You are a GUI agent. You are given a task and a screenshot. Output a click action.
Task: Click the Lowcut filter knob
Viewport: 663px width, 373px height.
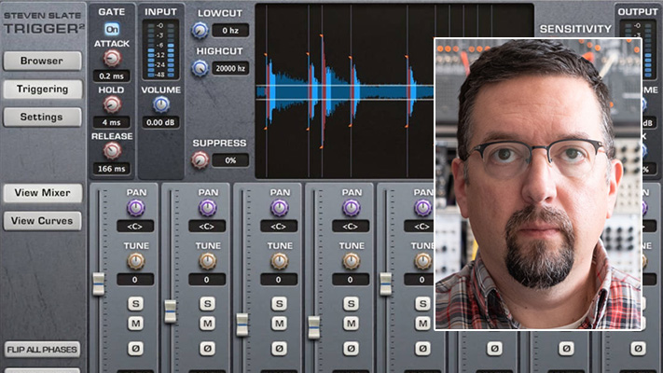tap(200, 30)
